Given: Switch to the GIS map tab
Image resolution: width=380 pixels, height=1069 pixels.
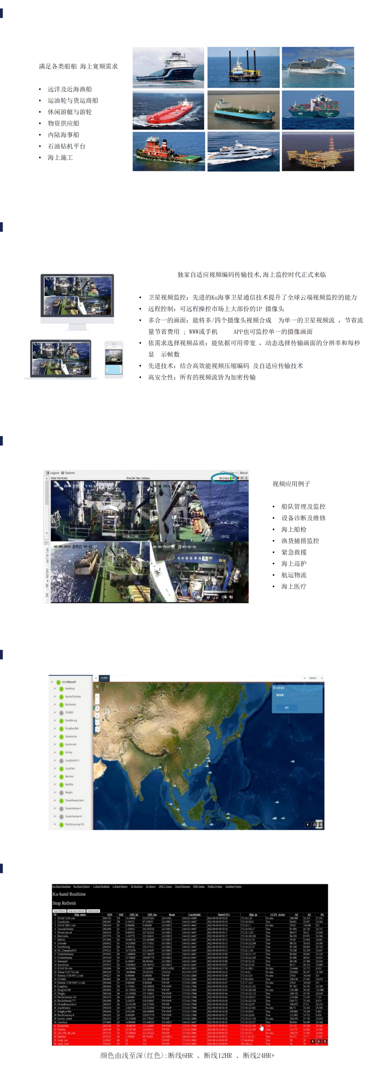Looking at the screenshot, I should [x=104, y=678].
